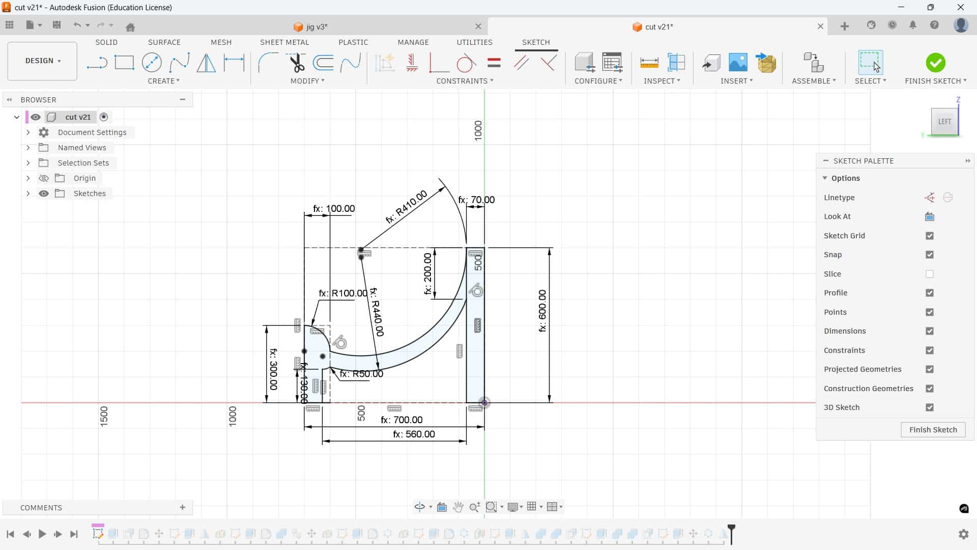Select the Mirror tool icon

(x=206, y=63)
